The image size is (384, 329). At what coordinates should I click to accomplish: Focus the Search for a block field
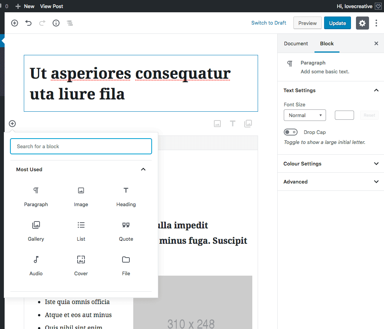[81, 146]
